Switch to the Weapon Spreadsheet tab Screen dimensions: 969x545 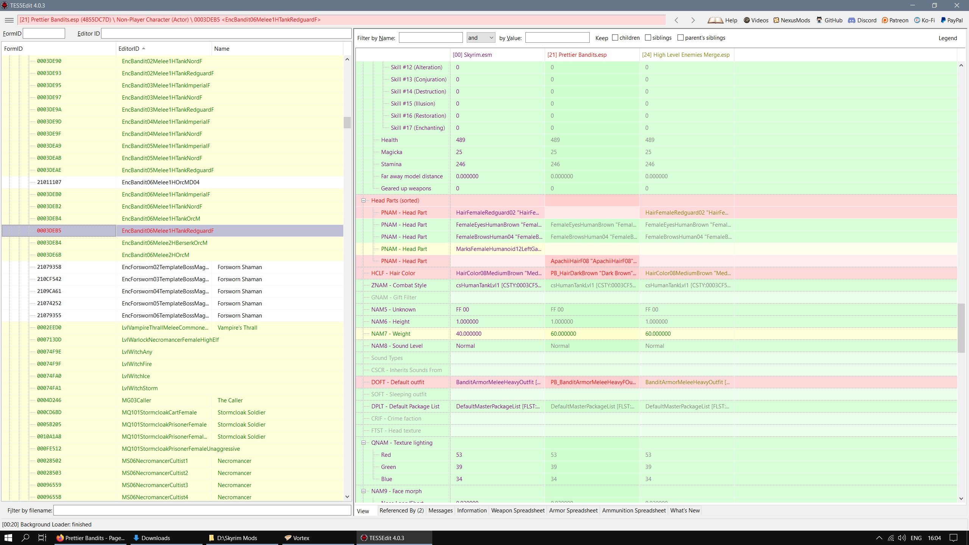pos(518,511)
